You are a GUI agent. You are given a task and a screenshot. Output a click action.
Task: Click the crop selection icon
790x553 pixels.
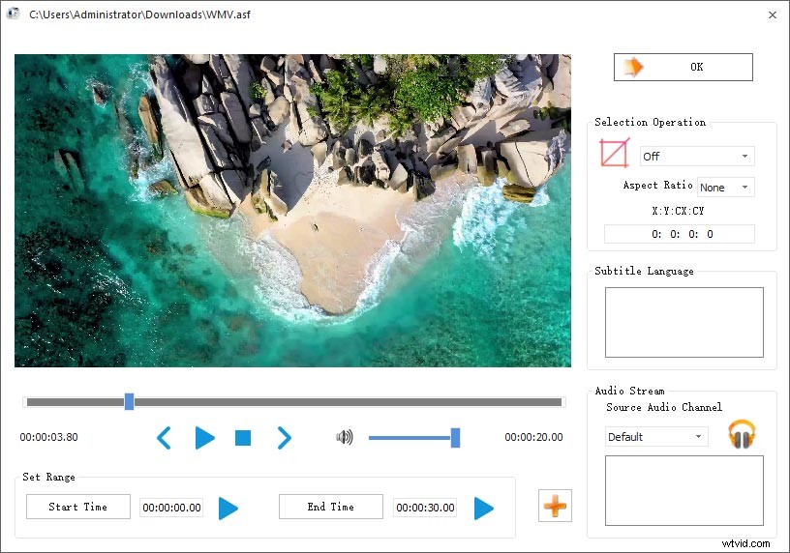[x=614, y=153]
